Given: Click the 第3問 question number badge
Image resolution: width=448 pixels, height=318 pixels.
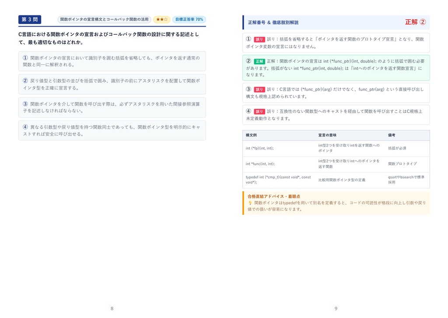Looking at the screenshot, I should point(30,19).
